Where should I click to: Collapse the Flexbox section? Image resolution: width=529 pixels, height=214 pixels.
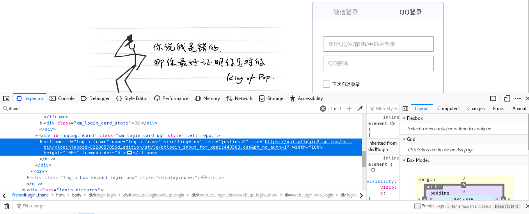click(404, 118)
